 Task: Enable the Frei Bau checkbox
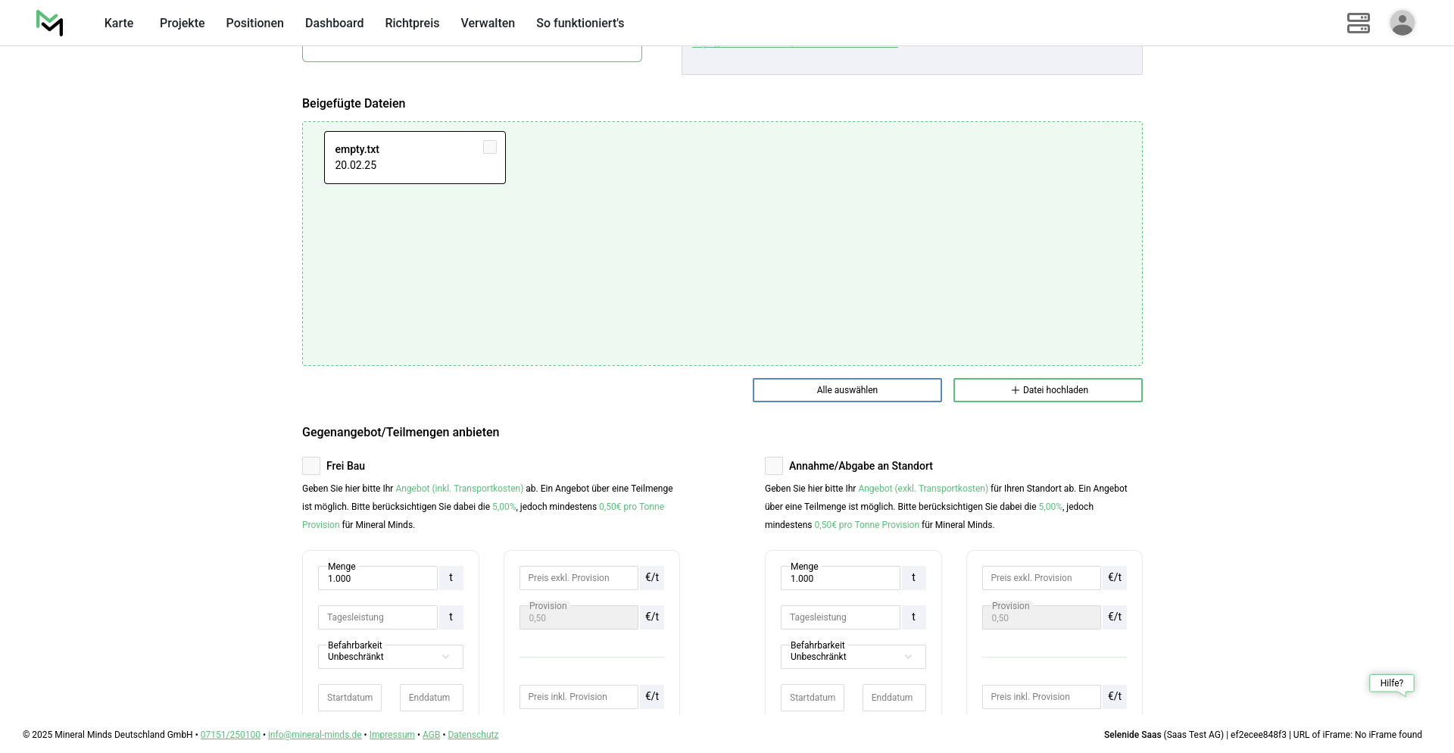(x=311, y=466)
